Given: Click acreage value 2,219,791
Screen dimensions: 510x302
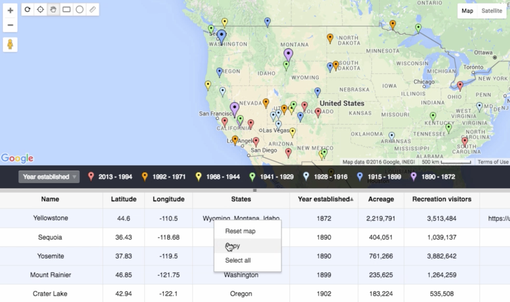Looking at the screenshot, I should click(x=381, y=218).
